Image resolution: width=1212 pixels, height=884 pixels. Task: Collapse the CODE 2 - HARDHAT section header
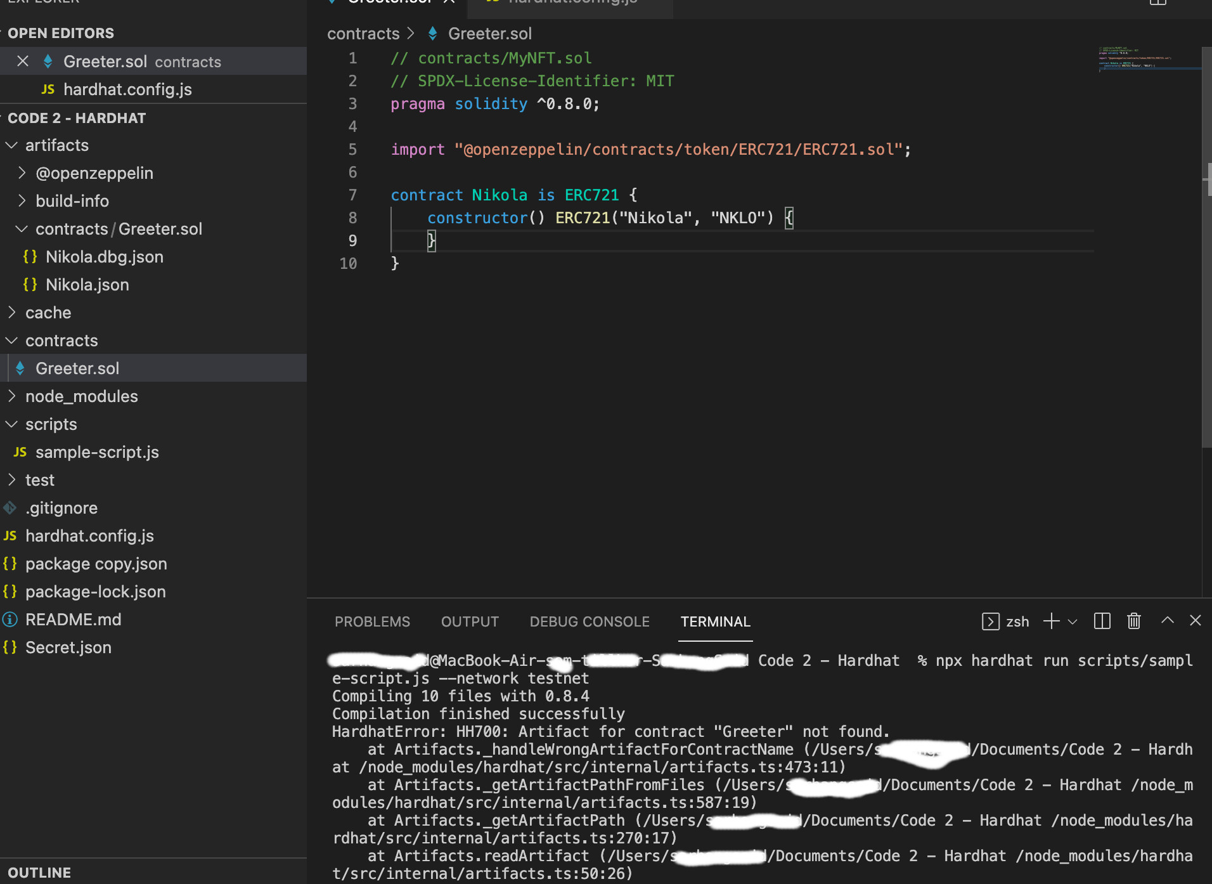(153, 118)
